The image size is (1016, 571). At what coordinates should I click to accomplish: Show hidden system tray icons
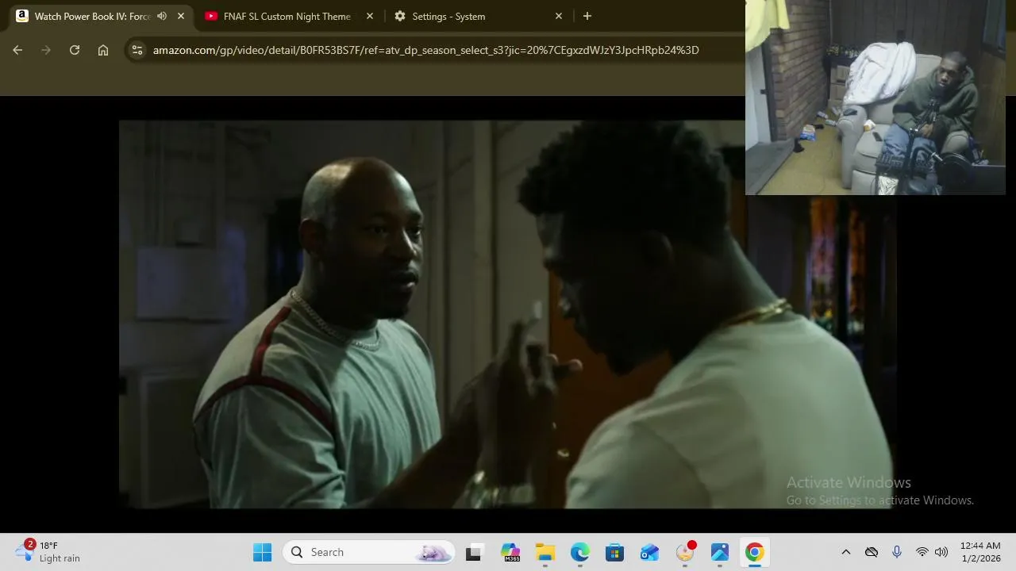click(x=846, y=552)
